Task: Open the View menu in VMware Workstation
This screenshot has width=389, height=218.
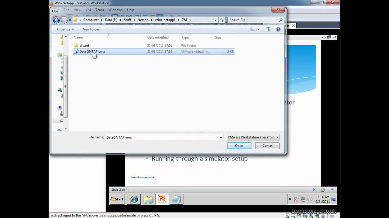Action: coord(77,10)
